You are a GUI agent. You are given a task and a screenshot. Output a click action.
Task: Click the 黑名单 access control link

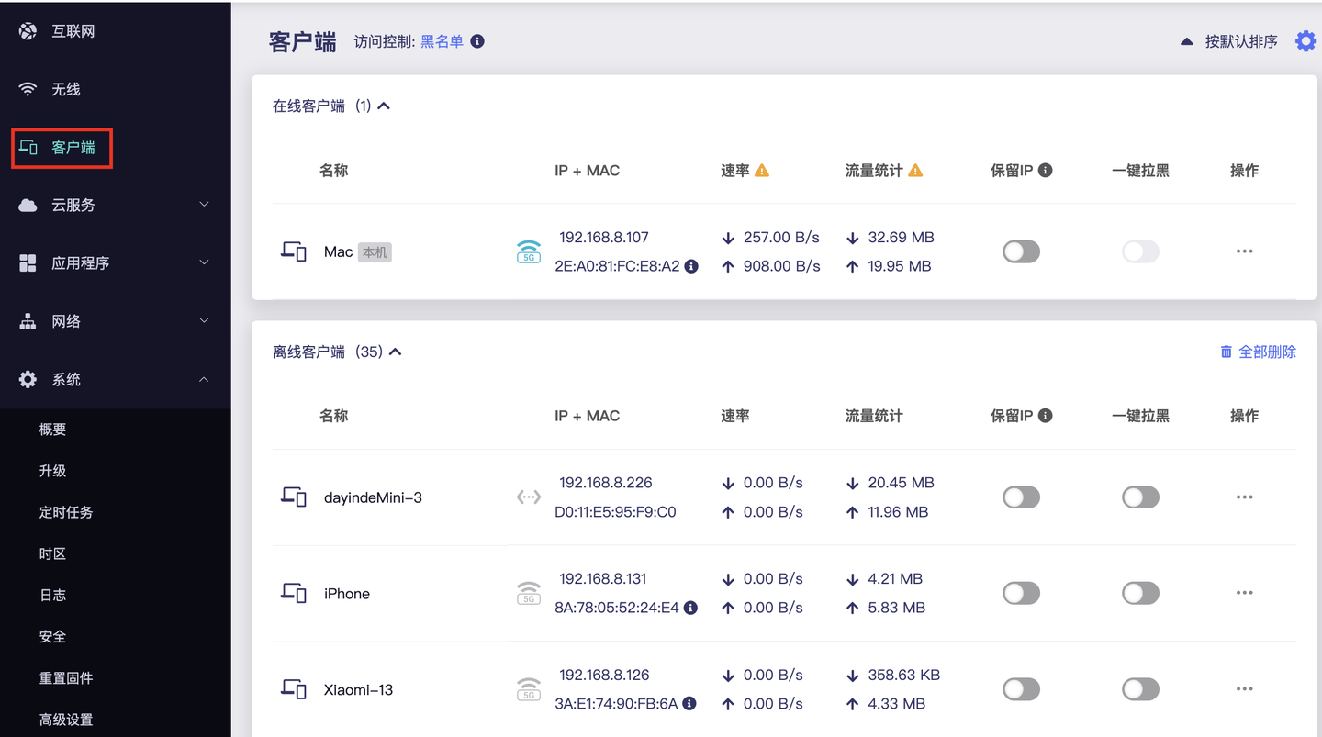click(442, 41)
